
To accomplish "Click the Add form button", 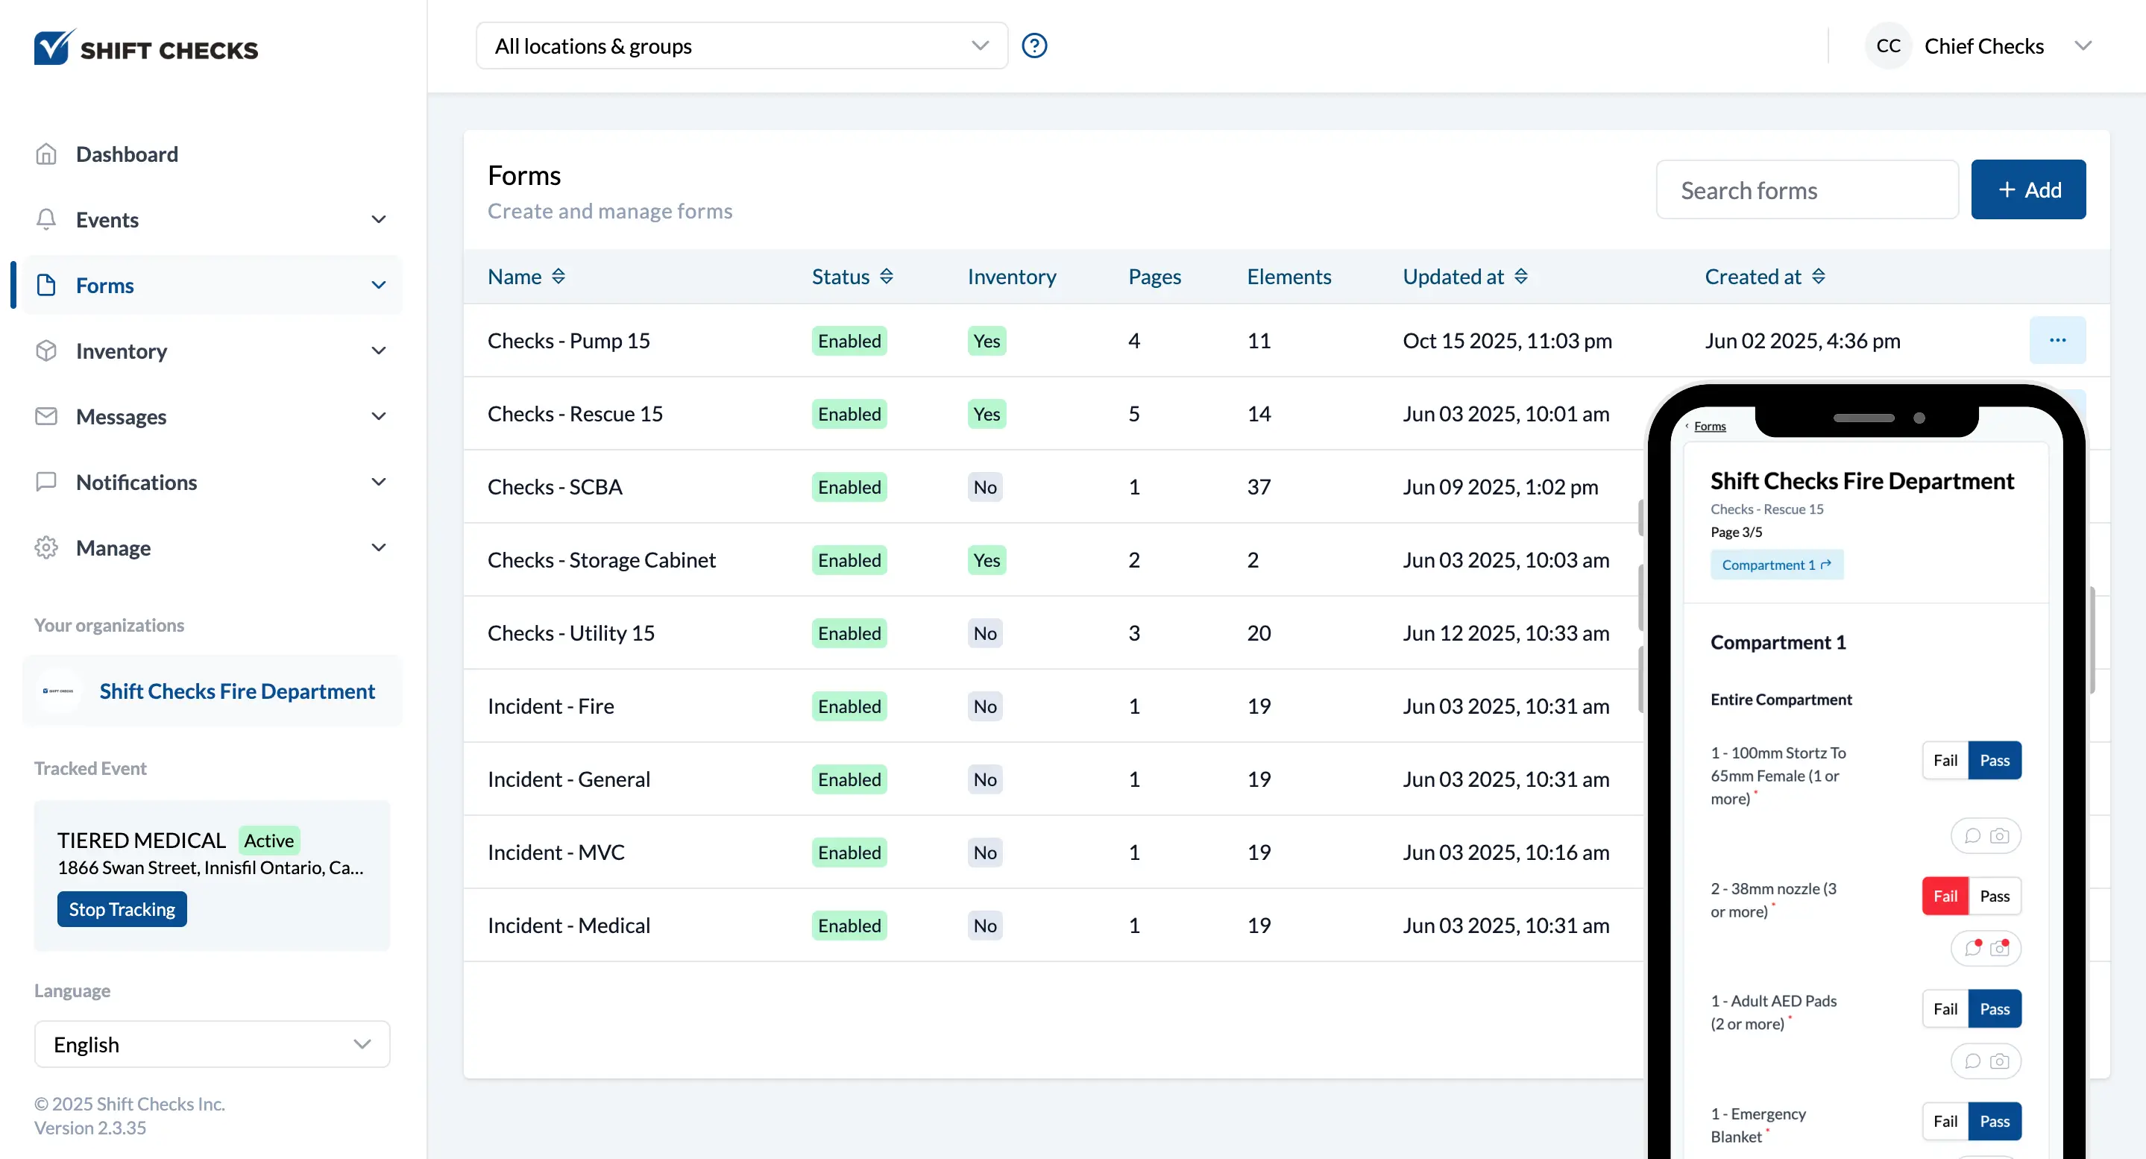I will [x=2027, y=190].
